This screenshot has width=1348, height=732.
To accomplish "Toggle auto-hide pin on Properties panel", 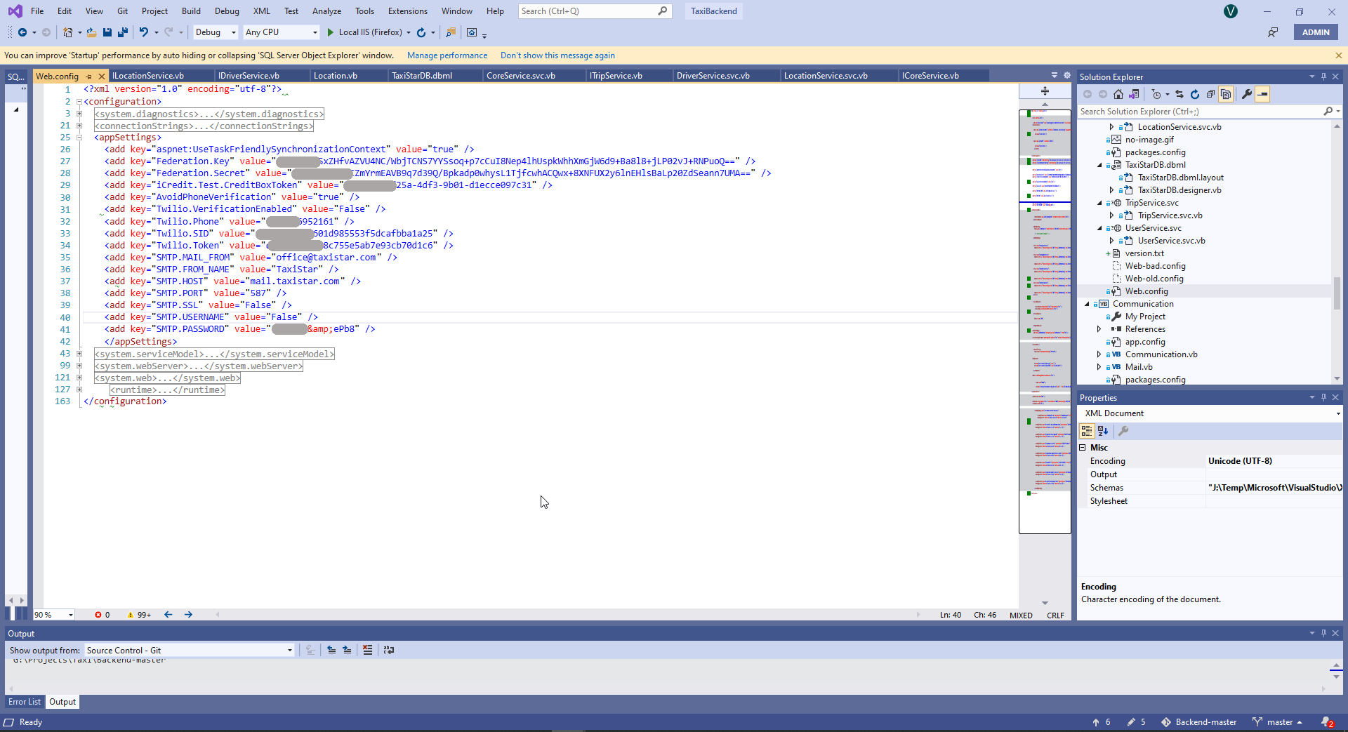I will click(x=1323, y=397).
